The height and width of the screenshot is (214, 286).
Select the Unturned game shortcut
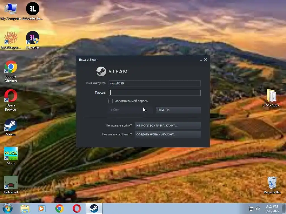point(11,185)
